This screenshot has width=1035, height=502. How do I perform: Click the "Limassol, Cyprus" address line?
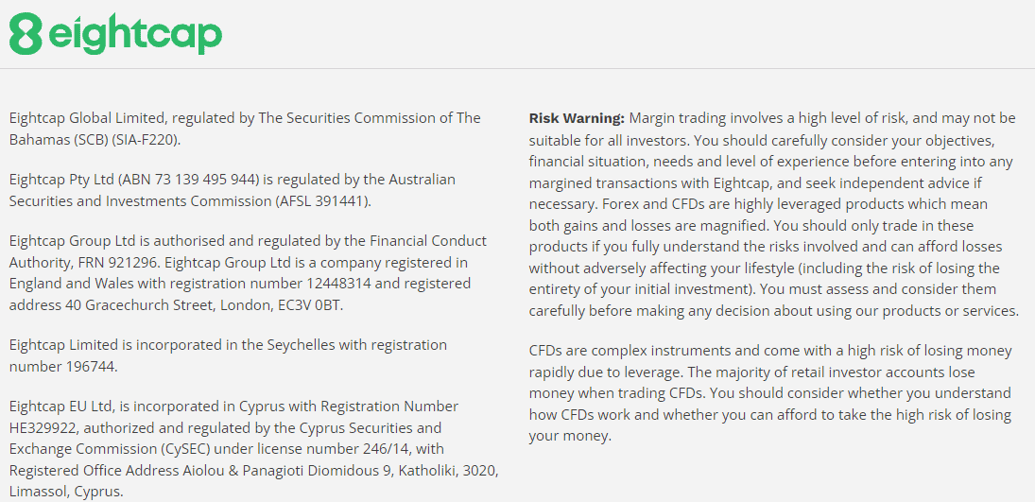pos(66,492)
